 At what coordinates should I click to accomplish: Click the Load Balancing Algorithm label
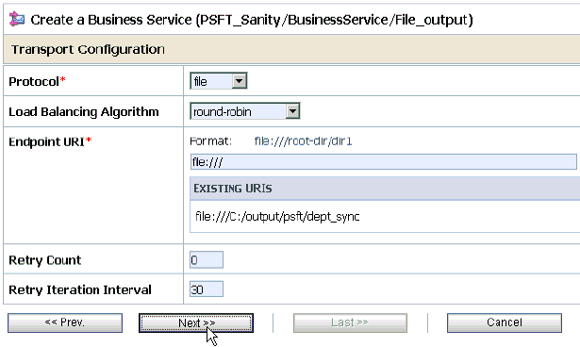click(84, 111)
